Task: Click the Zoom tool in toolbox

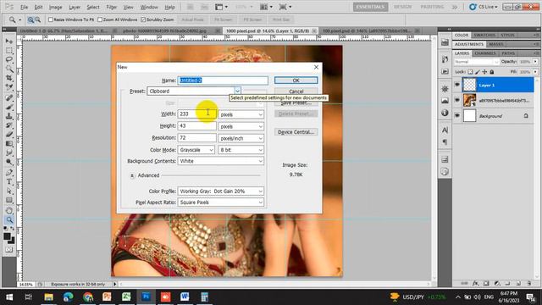Action: [x=9, y=220]
